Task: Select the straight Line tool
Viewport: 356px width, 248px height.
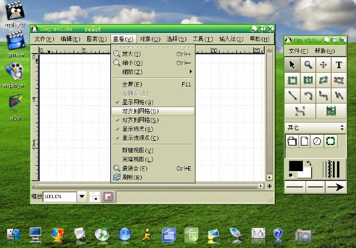Action: pos(292,95)
